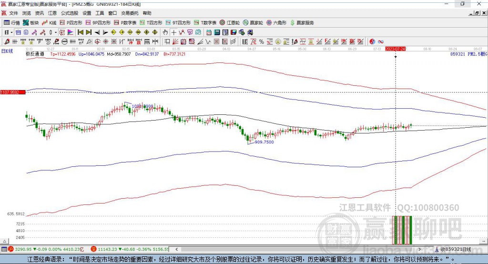Click the up-triangle panel expander at bottom left
Image resolution: width=488 pixels, height=264 pixels.
coord(4,241)
